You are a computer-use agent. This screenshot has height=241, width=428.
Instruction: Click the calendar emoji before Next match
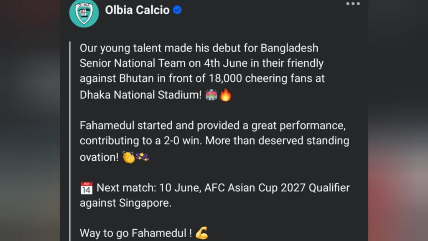tap(87, 188)
